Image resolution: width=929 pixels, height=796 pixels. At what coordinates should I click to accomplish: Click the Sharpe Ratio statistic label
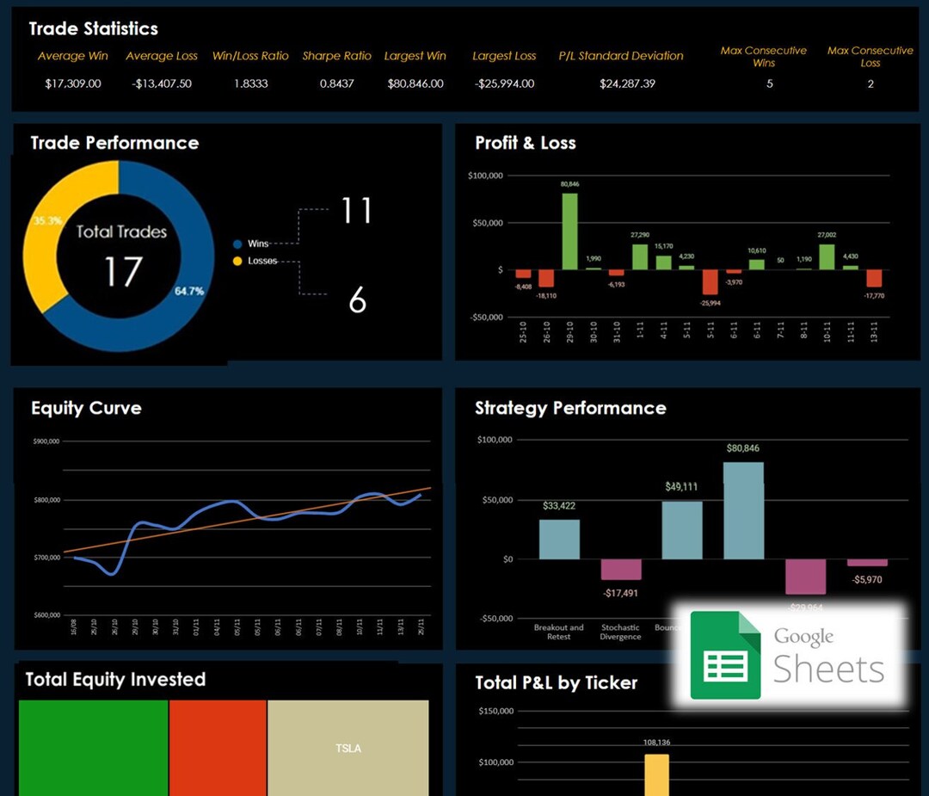tap(336, 55)
